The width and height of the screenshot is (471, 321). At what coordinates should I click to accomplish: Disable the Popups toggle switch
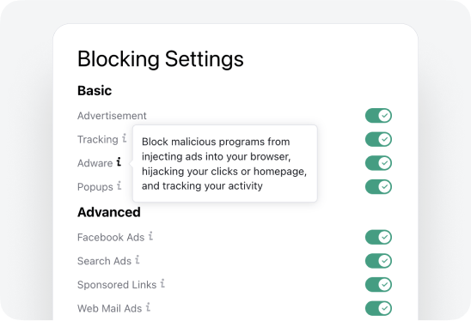click(x=378, y=186)
